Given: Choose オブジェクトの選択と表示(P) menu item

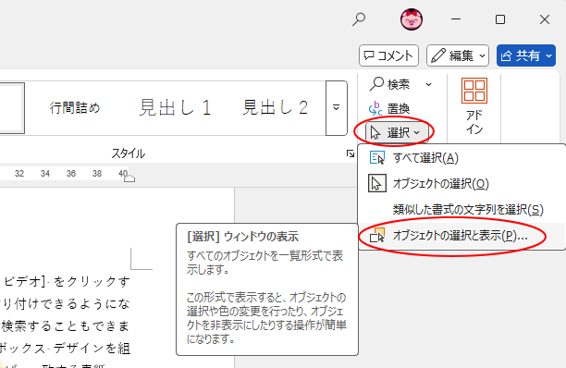Looking at the screenshot, I should pos(461,236).
